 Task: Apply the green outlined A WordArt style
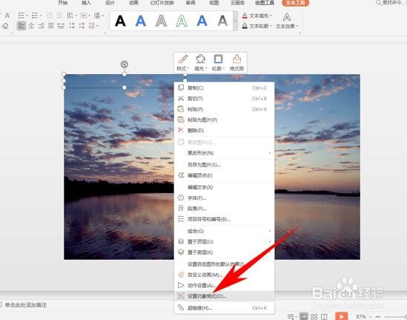click(182, 21)
